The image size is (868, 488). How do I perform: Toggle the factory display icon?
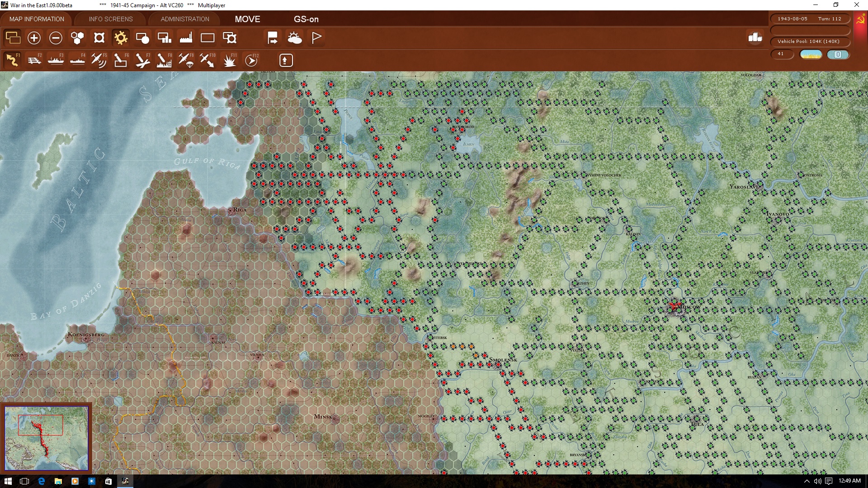click(x=186, y=38)
